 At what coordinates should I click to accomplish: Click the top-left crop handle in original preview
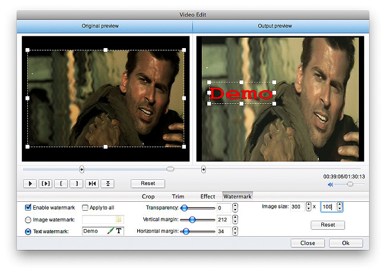pos(27,50)
